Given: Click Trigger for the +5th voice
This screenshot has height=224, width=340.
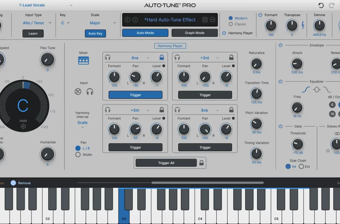Looking at the screenshot, I should click(x=135, y=147).
